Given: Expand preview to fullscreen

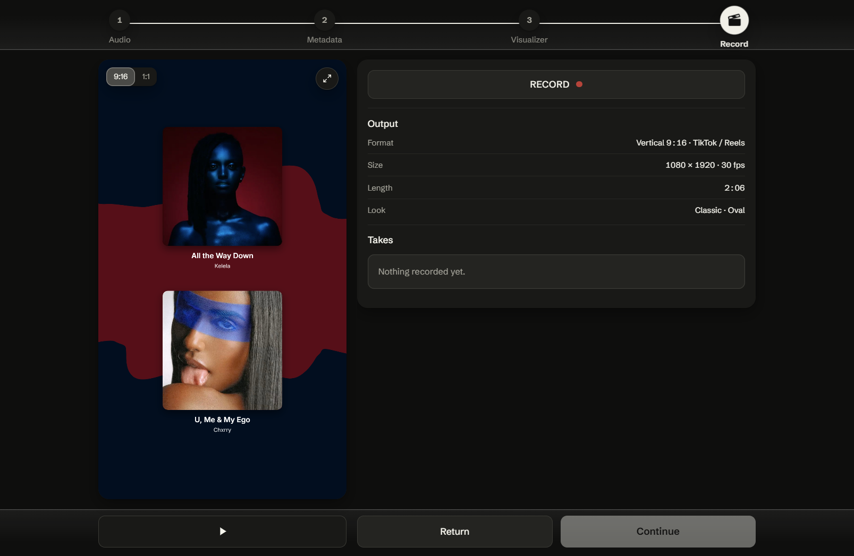Looking at the screenshot, I should pos(327,79).
